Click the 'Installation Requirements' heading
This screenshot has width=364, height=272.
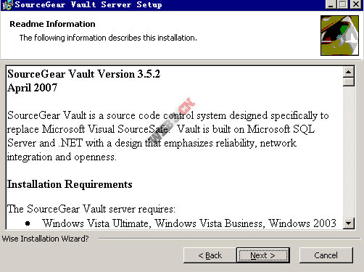70,184
